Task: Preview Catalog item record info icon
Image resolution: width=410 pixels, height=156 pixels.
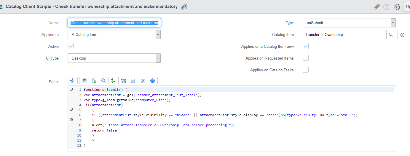Action: 402,35
